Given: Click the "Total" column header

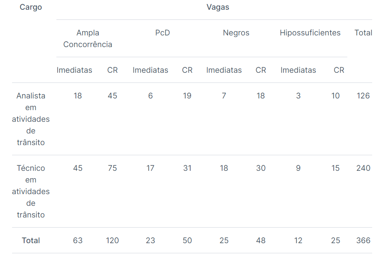Looking at the screenshot, I should pos(363,33).
